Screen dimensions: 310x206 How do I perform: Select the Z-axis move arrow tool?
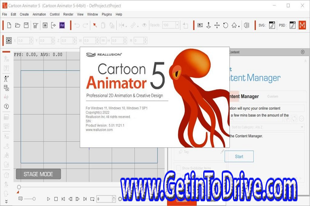pyautogui.click(x=208, y=25)
